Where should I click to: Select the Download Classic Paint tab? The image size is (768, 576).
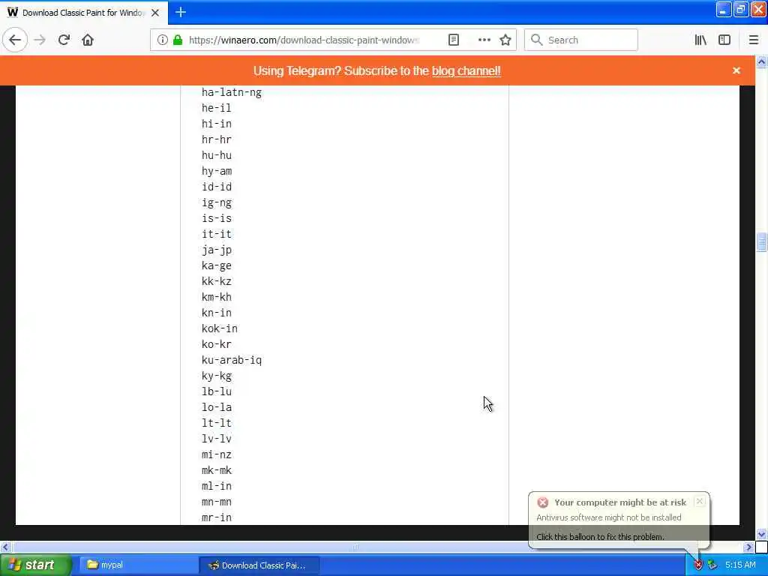tap(84, 13)
